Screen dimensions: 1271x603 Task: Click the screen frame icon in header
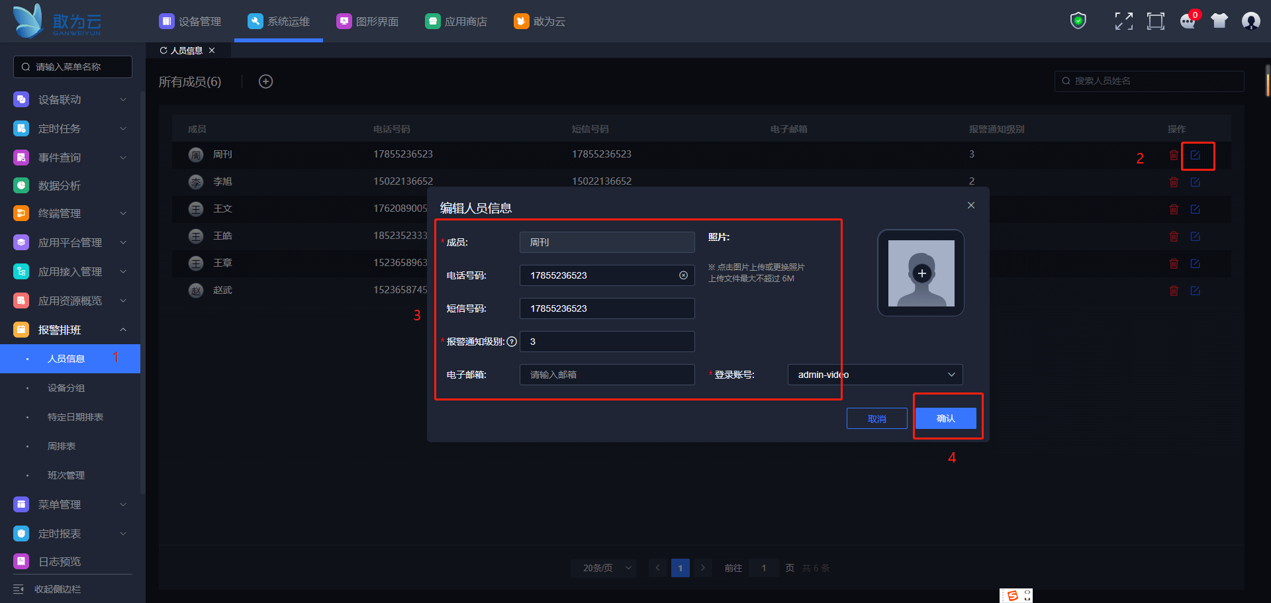tap(1156, 21)
